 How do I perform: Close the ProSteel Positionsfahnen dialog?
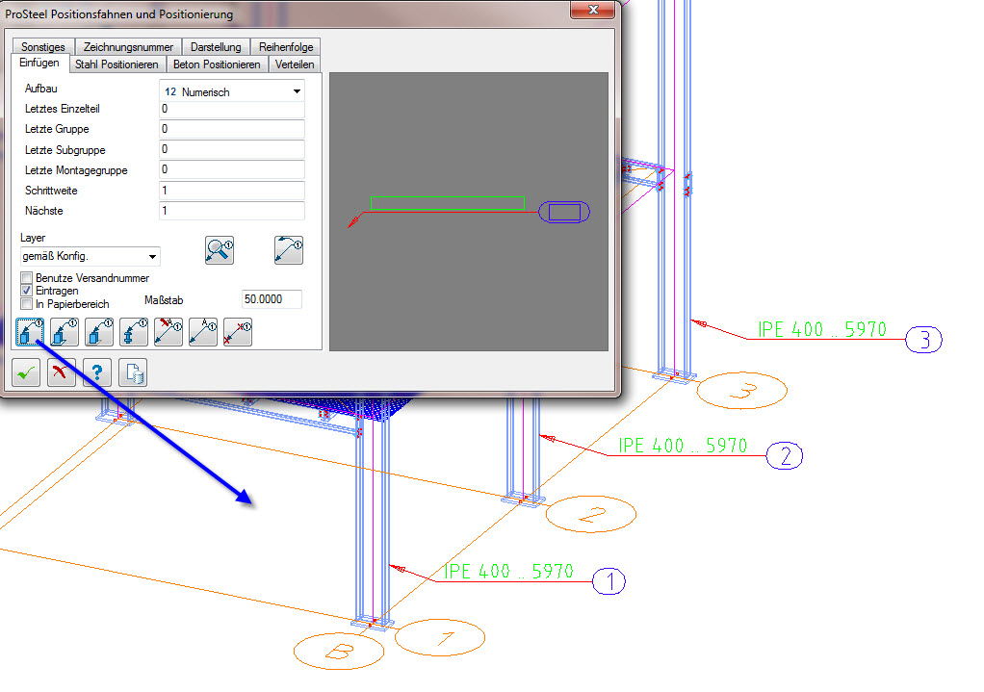pos(592,10)
